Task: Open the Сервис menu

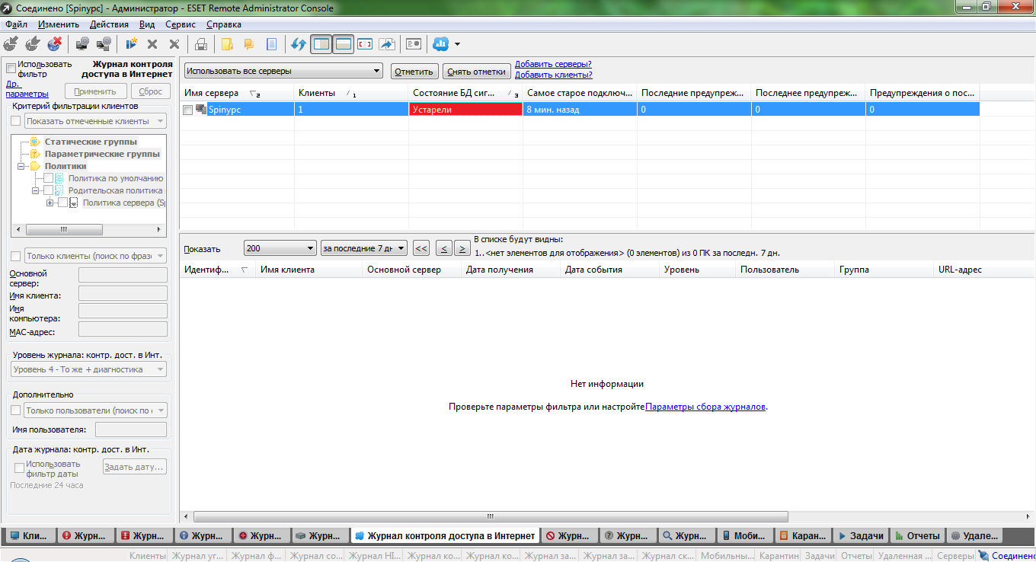Action: pos(181,24)
